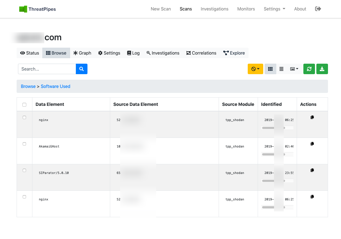The height and width of the screenshot is (239, 341).
Task: Click the logout icon in navbar
Action: coord(318,9)
